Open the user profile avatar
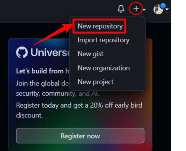This screenshot has height=151, width=186. (158, 9)
